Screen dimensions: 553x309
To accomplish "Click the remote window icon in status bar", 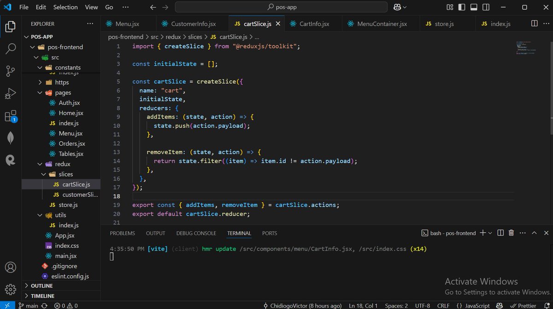I will click(6, 305).
